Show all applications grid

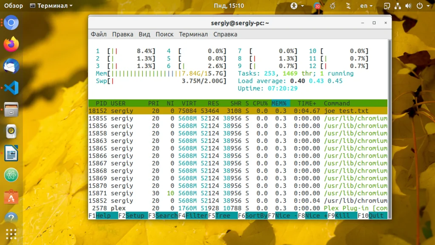(11, 234)
